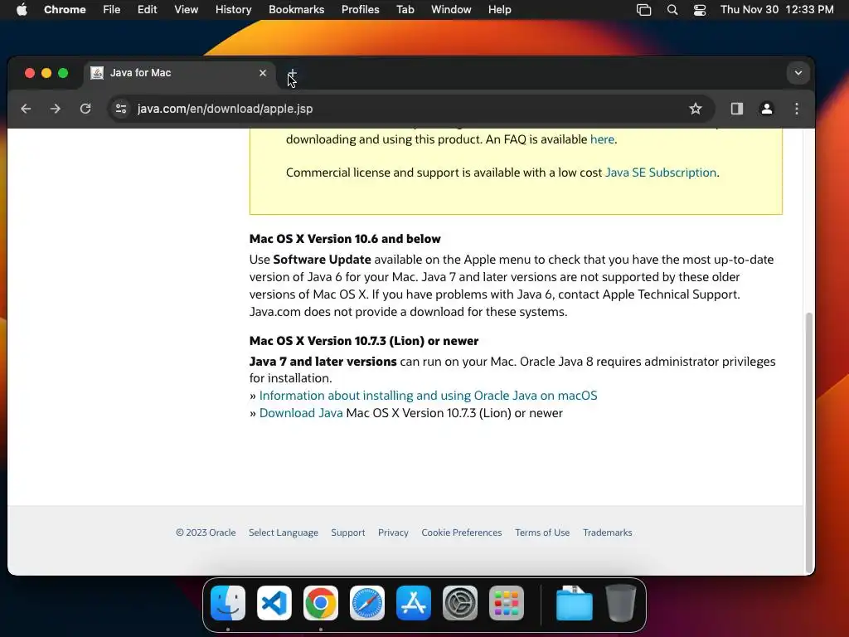
Task: Launch Safari from the Dock
Action: click(x=367, y=603)
